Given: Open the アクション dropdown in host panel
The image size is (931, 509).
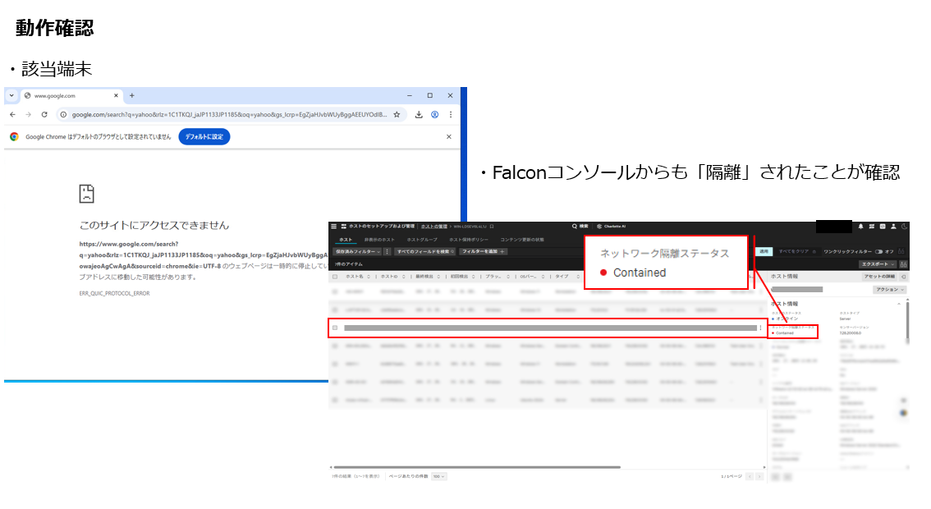Looking at the screenshot, I should tap(890, 290).
